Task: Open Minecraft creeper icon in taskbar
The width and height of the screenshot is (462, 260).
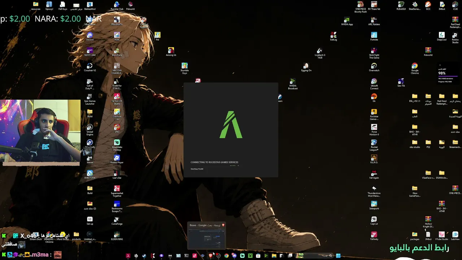Action: click(x=250, y=256)
